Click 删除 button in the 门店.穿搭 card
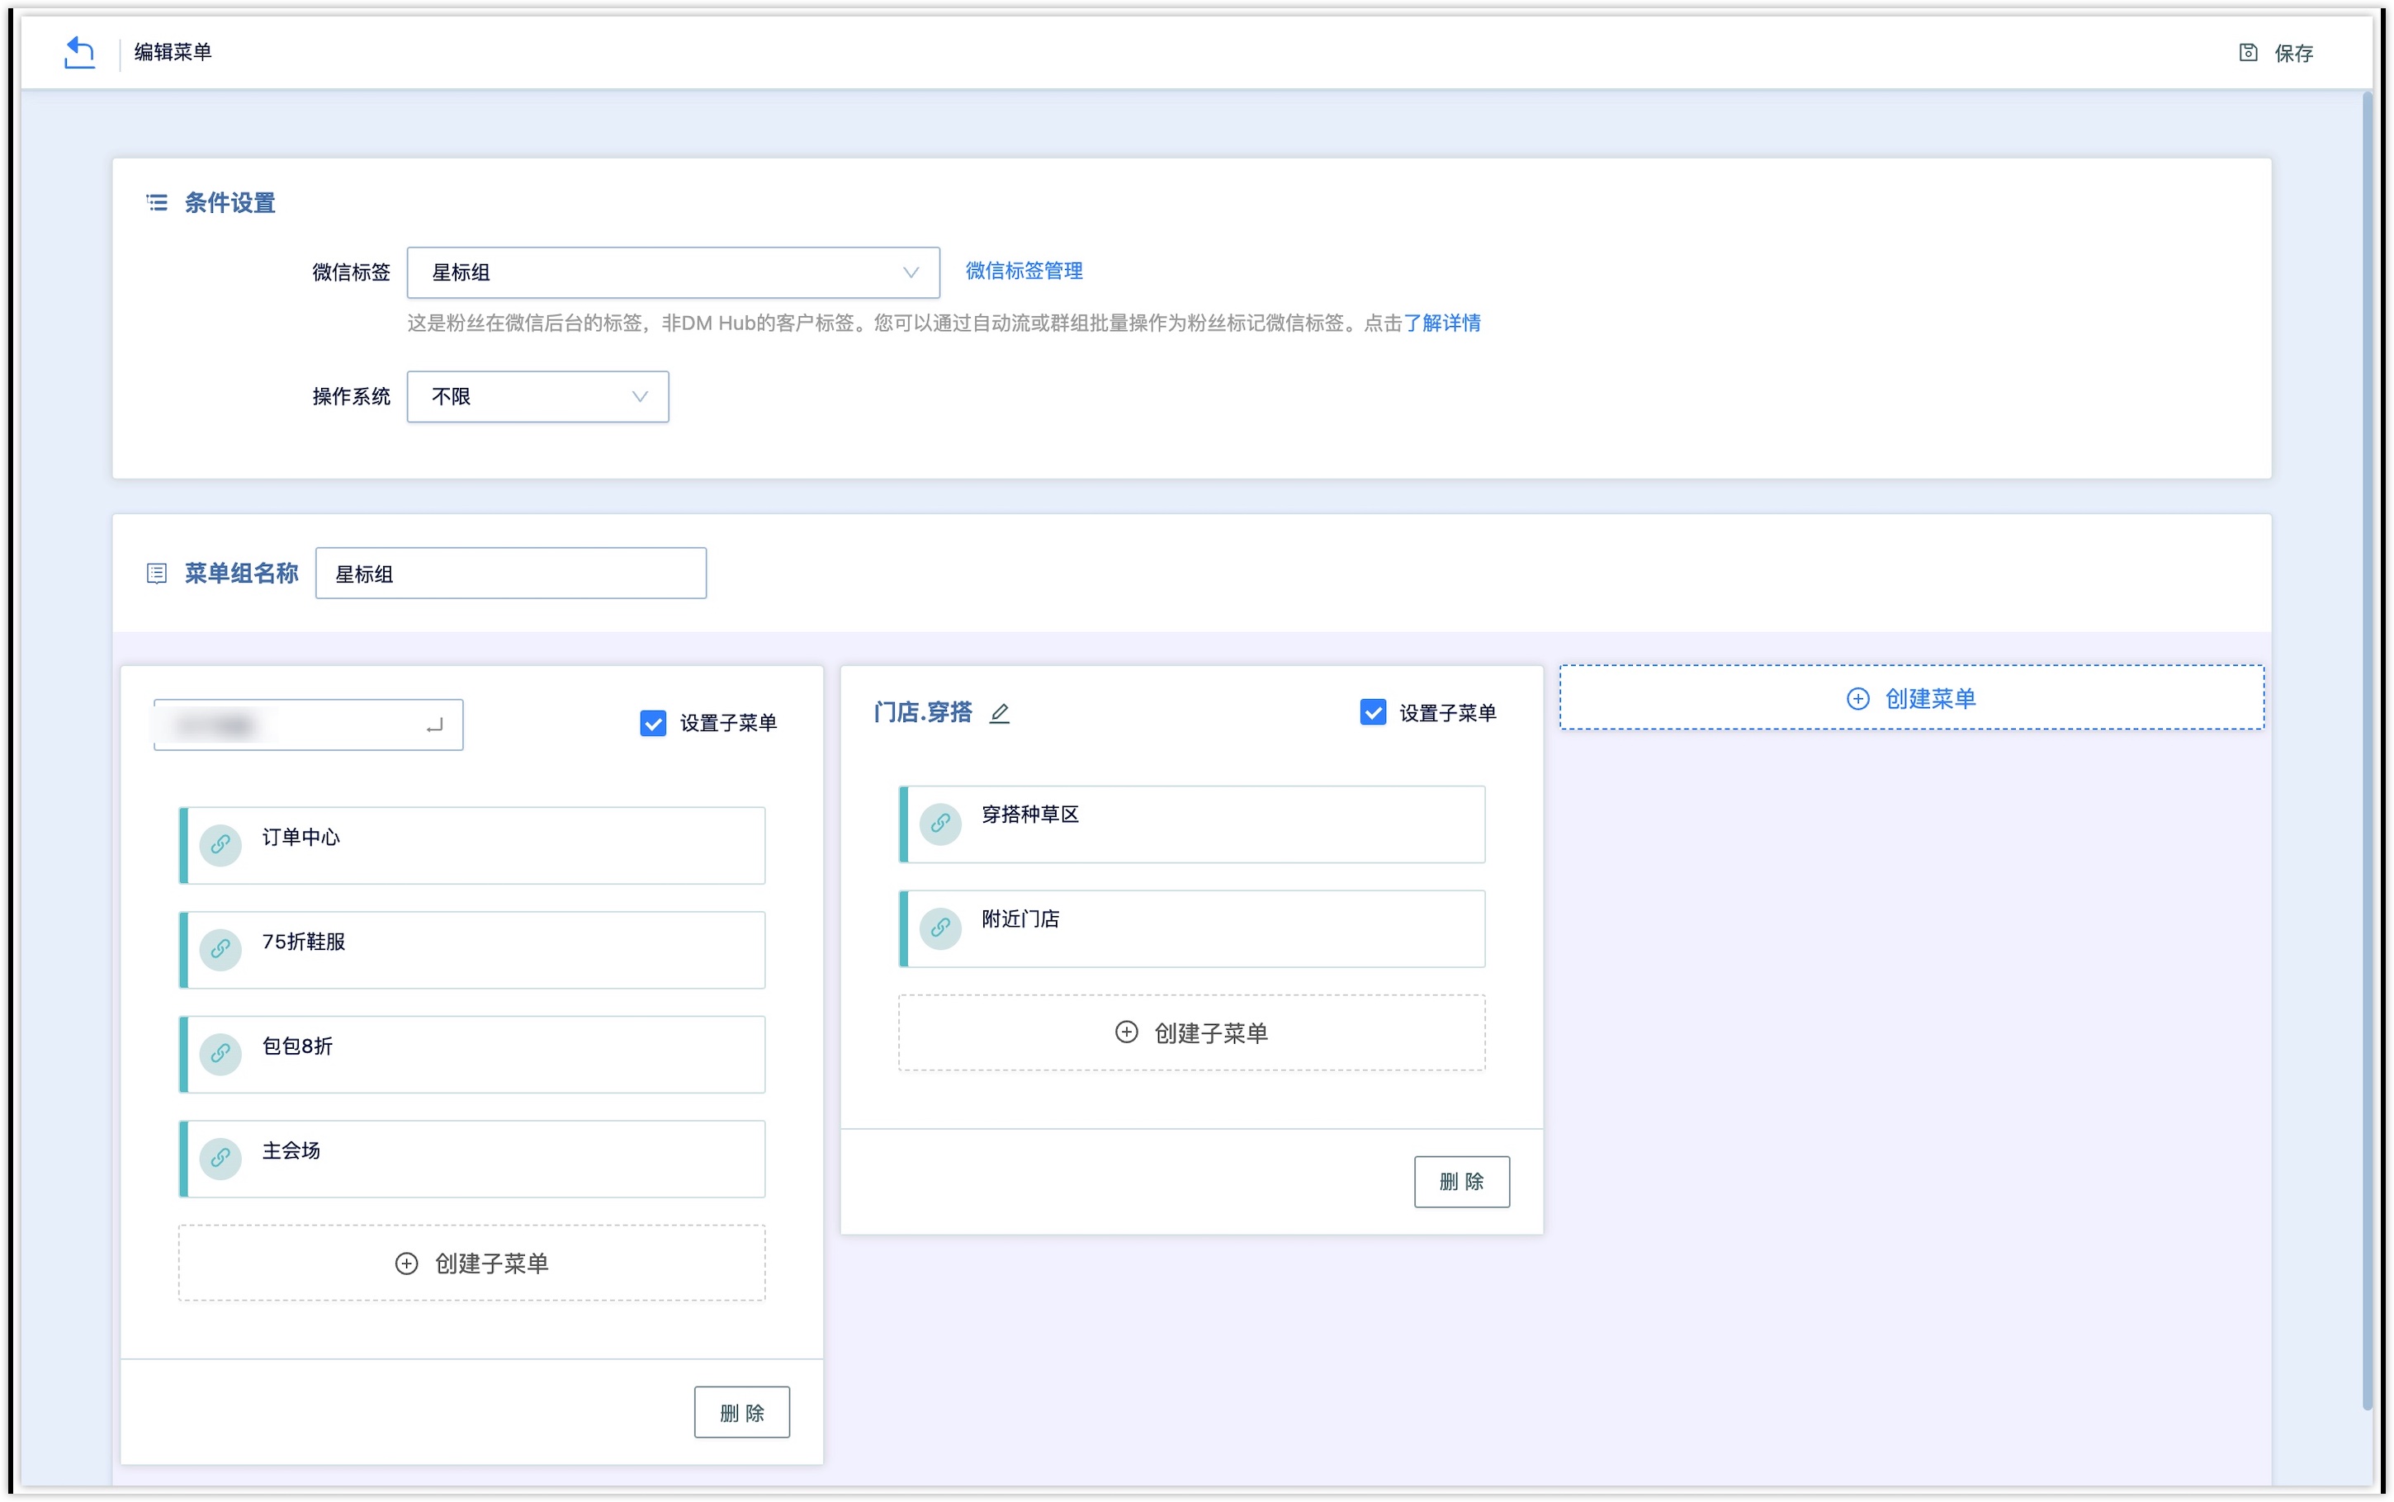Image resolution: width=2394 pixels, height=1502 pixels. pyautogui.click(x=1462, y=1181)
